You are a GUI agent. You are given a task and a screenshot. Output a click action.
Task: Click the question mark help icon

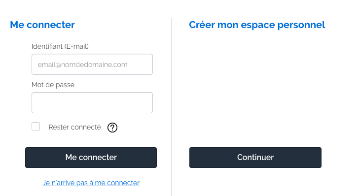coord(112,128)
